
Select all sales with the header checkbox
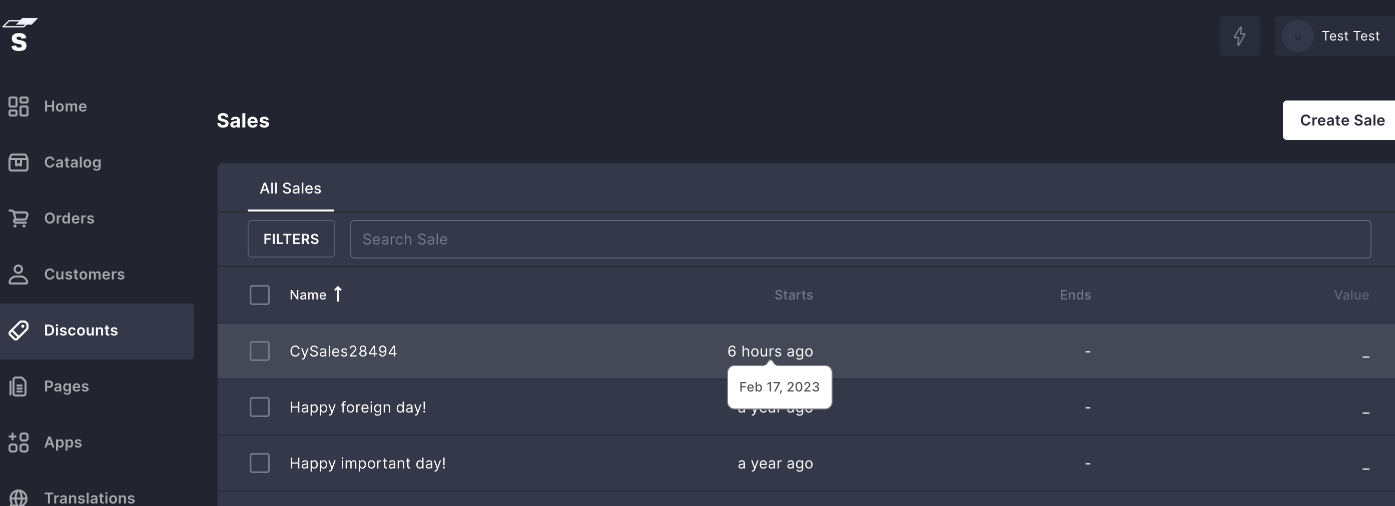point(260,294)
